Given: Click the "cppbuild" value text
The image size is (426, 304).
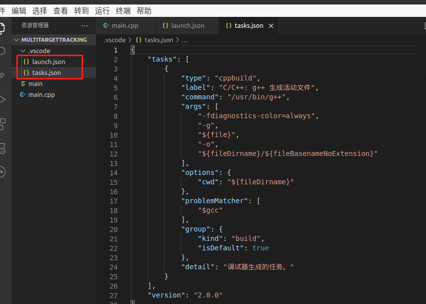Looking at the screenshot, I should point(236,78).
